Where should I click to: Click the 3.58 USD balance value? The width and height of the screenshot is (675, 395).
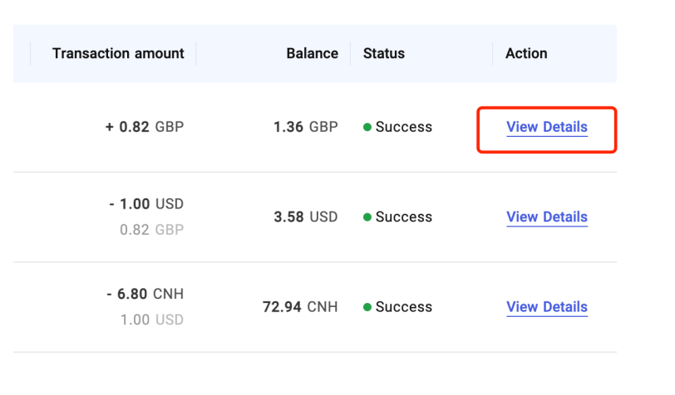pyautogui.click(x=305, y=217)
